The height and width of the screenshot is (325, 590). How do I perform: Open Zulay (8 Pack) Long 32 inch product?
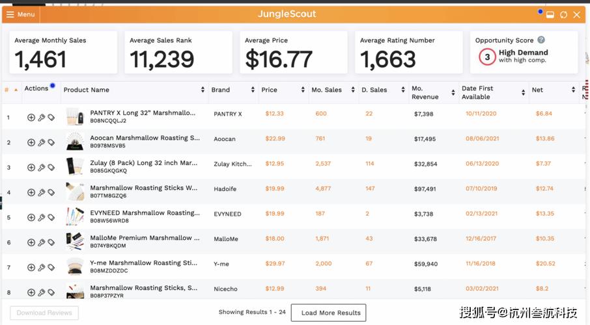pyautogui.click(x=144, y=162)
